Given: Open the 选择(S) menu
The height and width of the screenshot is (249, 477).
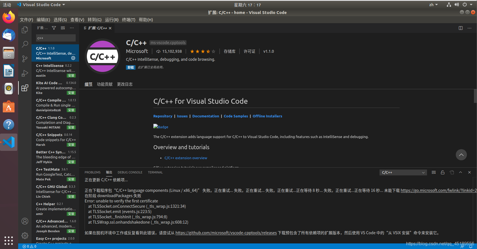Looking at the screenshot, I should coord(60,20).
